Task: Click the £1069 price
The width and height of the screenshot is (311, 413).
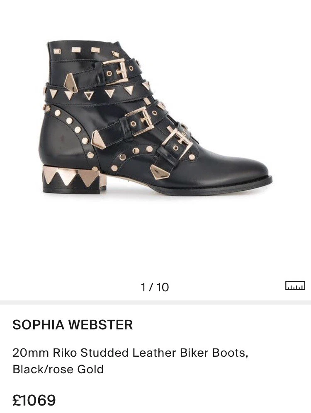Action: (34, 400)
